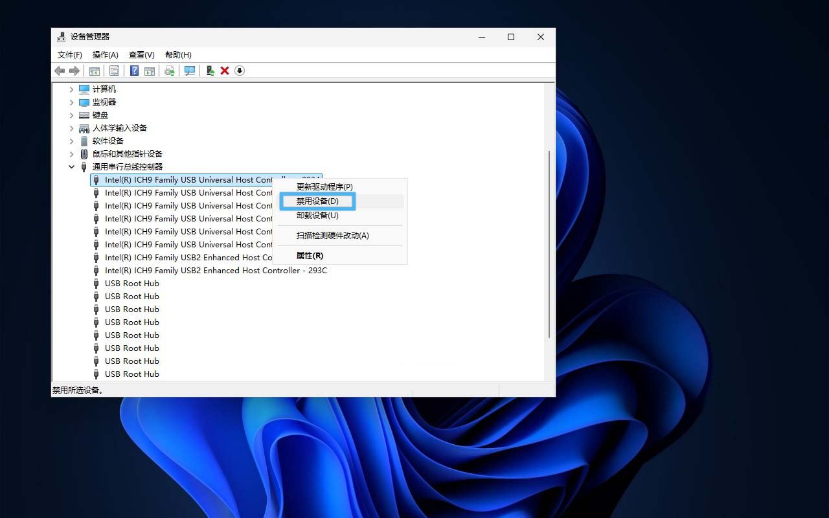This screenshot has height=518, width=829.
Task: Select 属性(R) from the context menu
Action: pyautogui.click(x=309, y=255)
